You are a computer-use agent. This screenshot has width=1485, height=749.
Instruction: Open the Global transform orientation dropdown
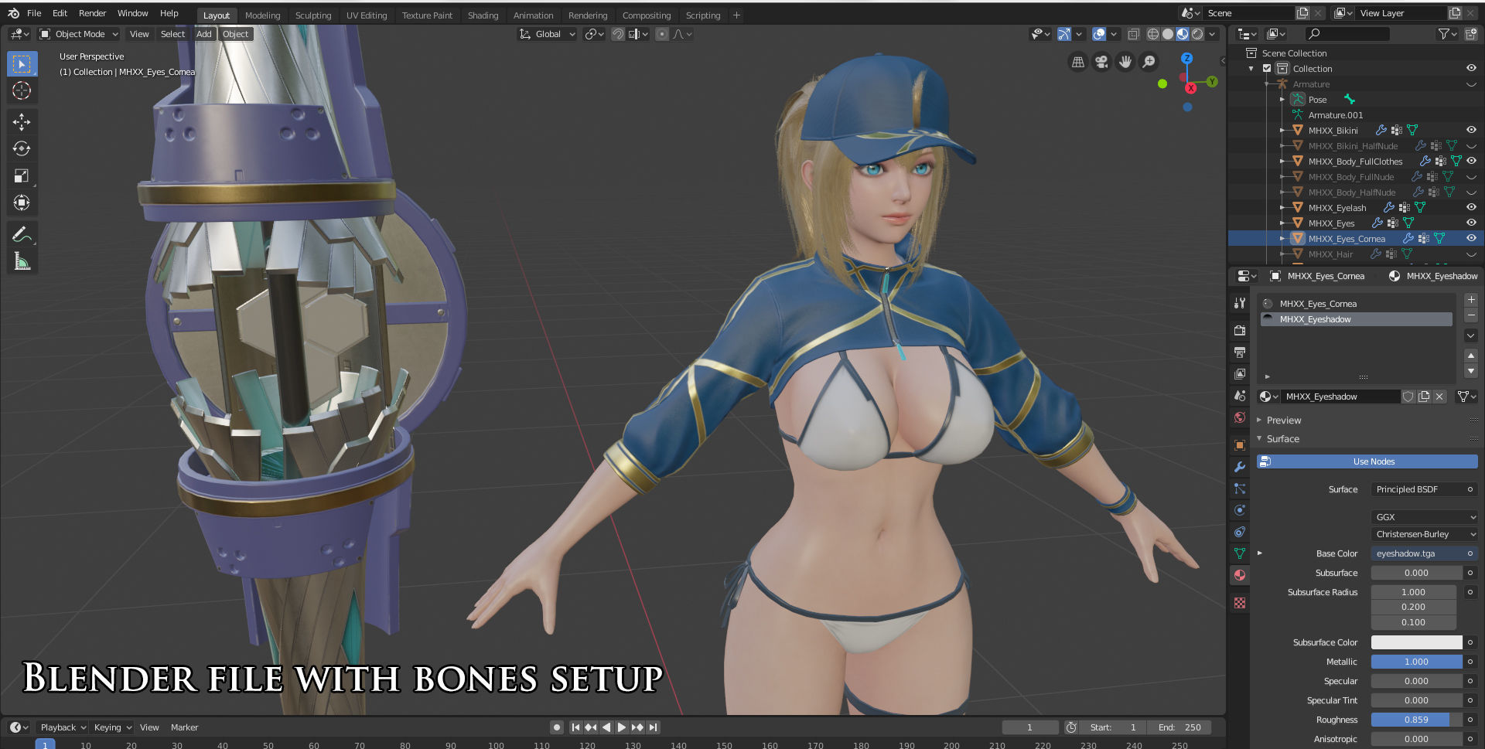click(x=548, y=34)
